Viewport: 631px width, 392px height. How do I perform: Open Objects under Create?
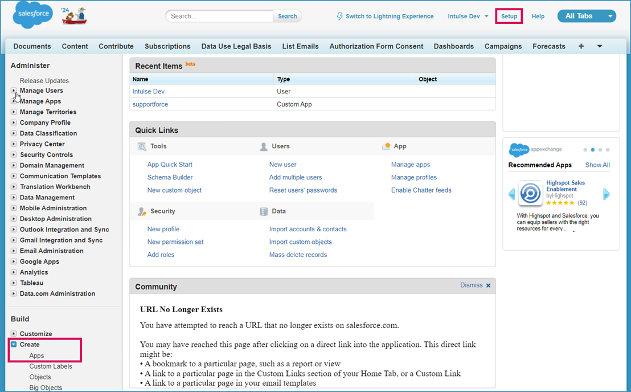point(40,377)
